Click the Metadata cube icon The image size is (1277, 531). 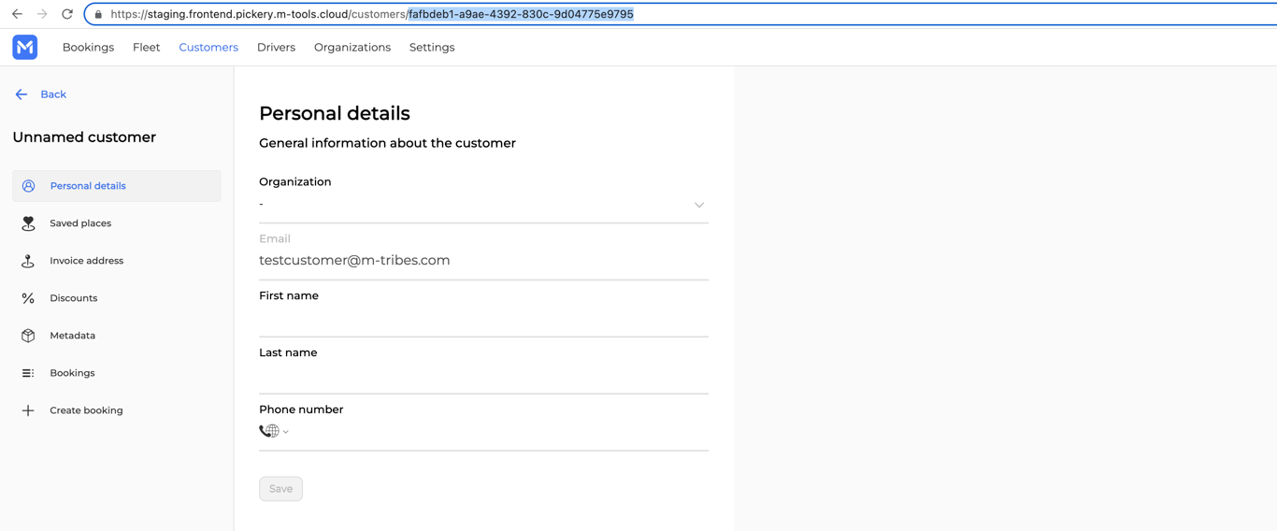28,336
